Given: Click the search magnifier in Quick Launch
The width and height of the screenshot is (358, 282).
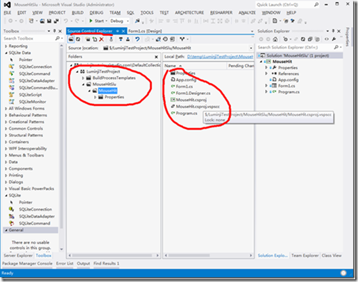Looking at the screenshot, I should click(316, 4).
